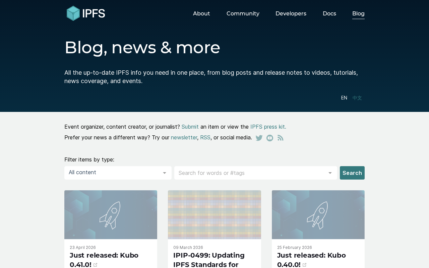Click external link icon beside Kubo 0.41.0!
The image size is (429, 268).
coord(96,265)
